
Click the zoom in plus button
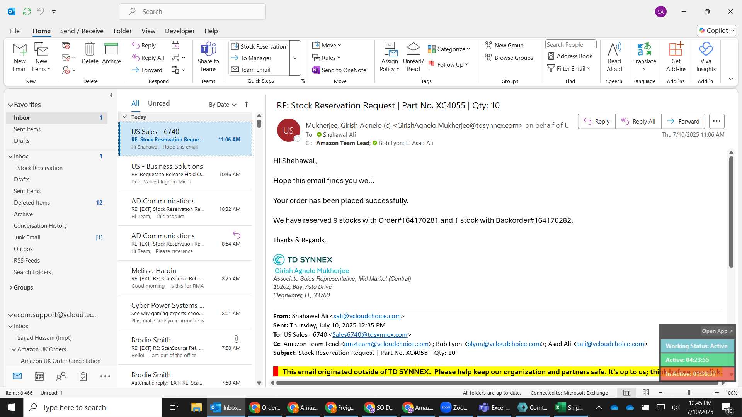(x=717, y=393)
